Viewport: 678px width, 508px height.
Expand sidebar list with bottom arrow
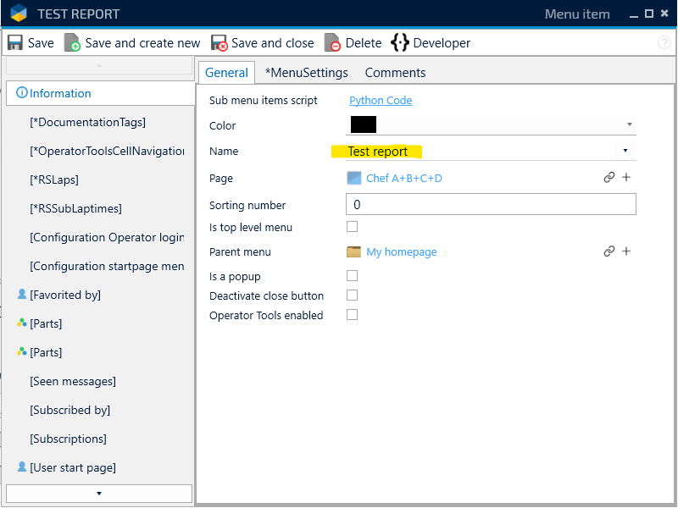tap(99, 493)
